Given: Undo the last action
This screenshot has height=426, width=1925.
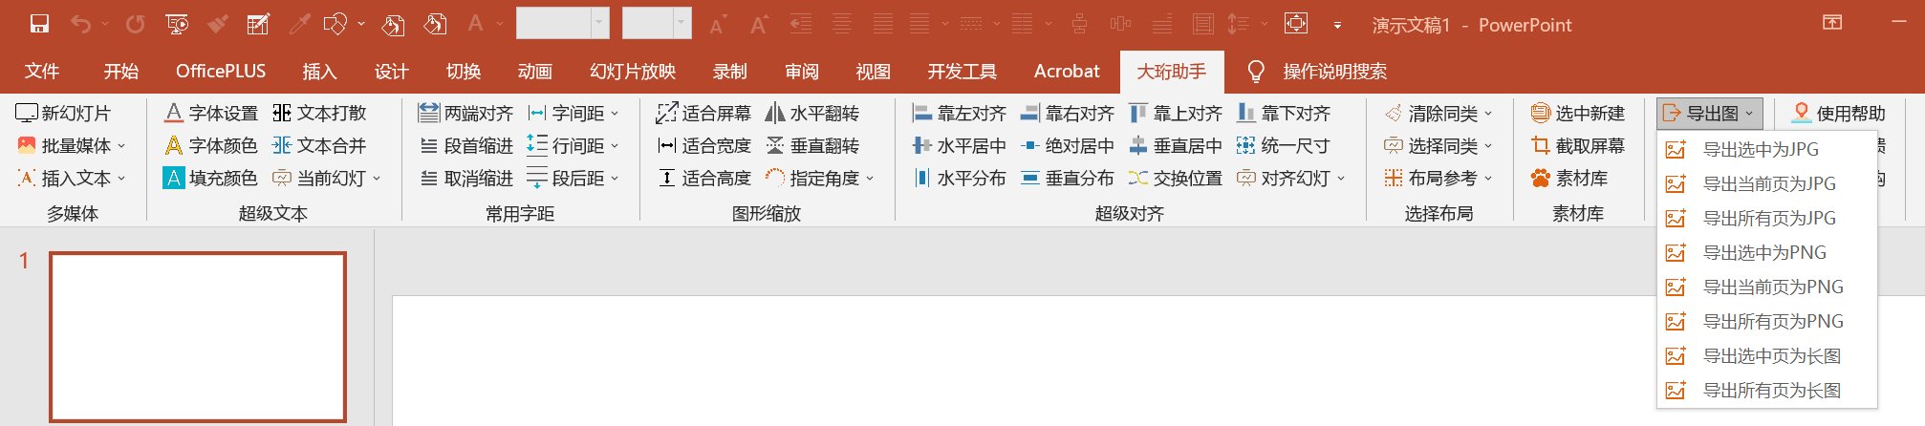Looking at the screenshot, I should pos(80,24).
